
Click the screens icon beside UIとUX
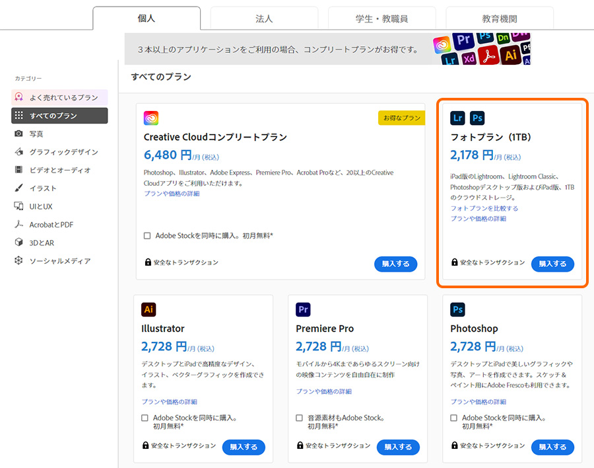pos(18,206)
